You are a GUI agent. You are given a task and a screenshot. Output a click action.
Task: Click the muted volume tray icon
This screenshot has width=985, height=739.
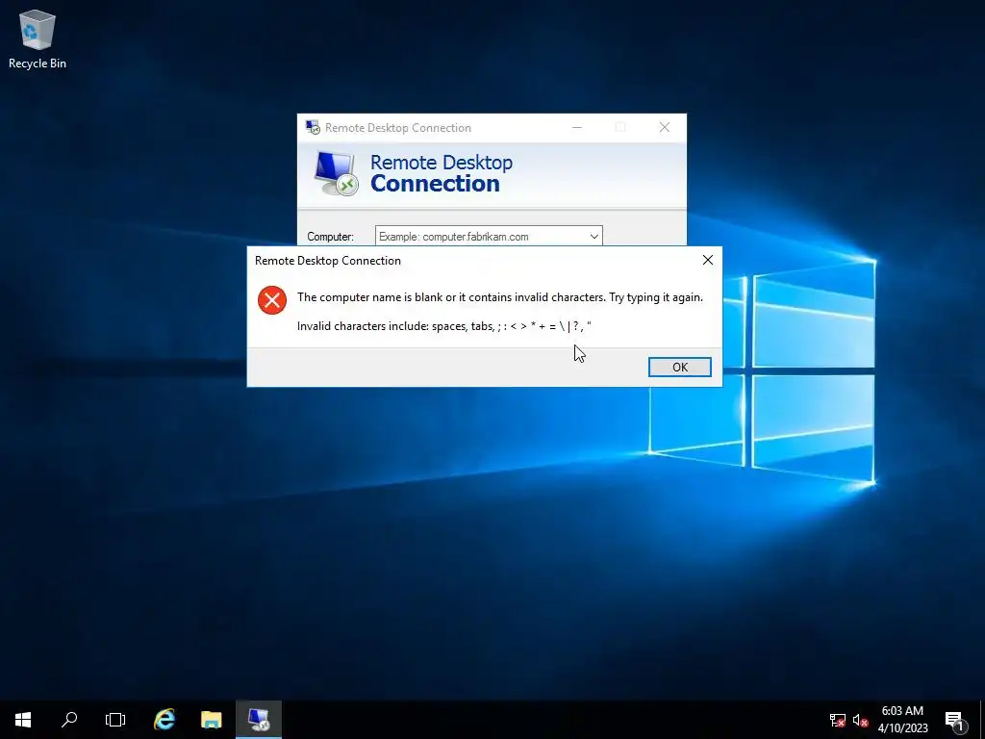[860, 720]
